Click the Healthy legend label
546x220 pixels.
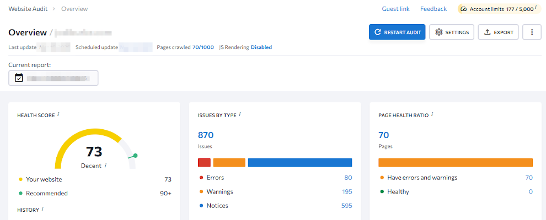point(398,191)
